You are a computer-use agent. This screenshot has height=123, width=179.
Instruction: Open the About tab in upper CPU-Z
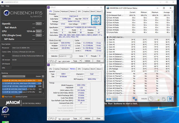click(99, 11)
